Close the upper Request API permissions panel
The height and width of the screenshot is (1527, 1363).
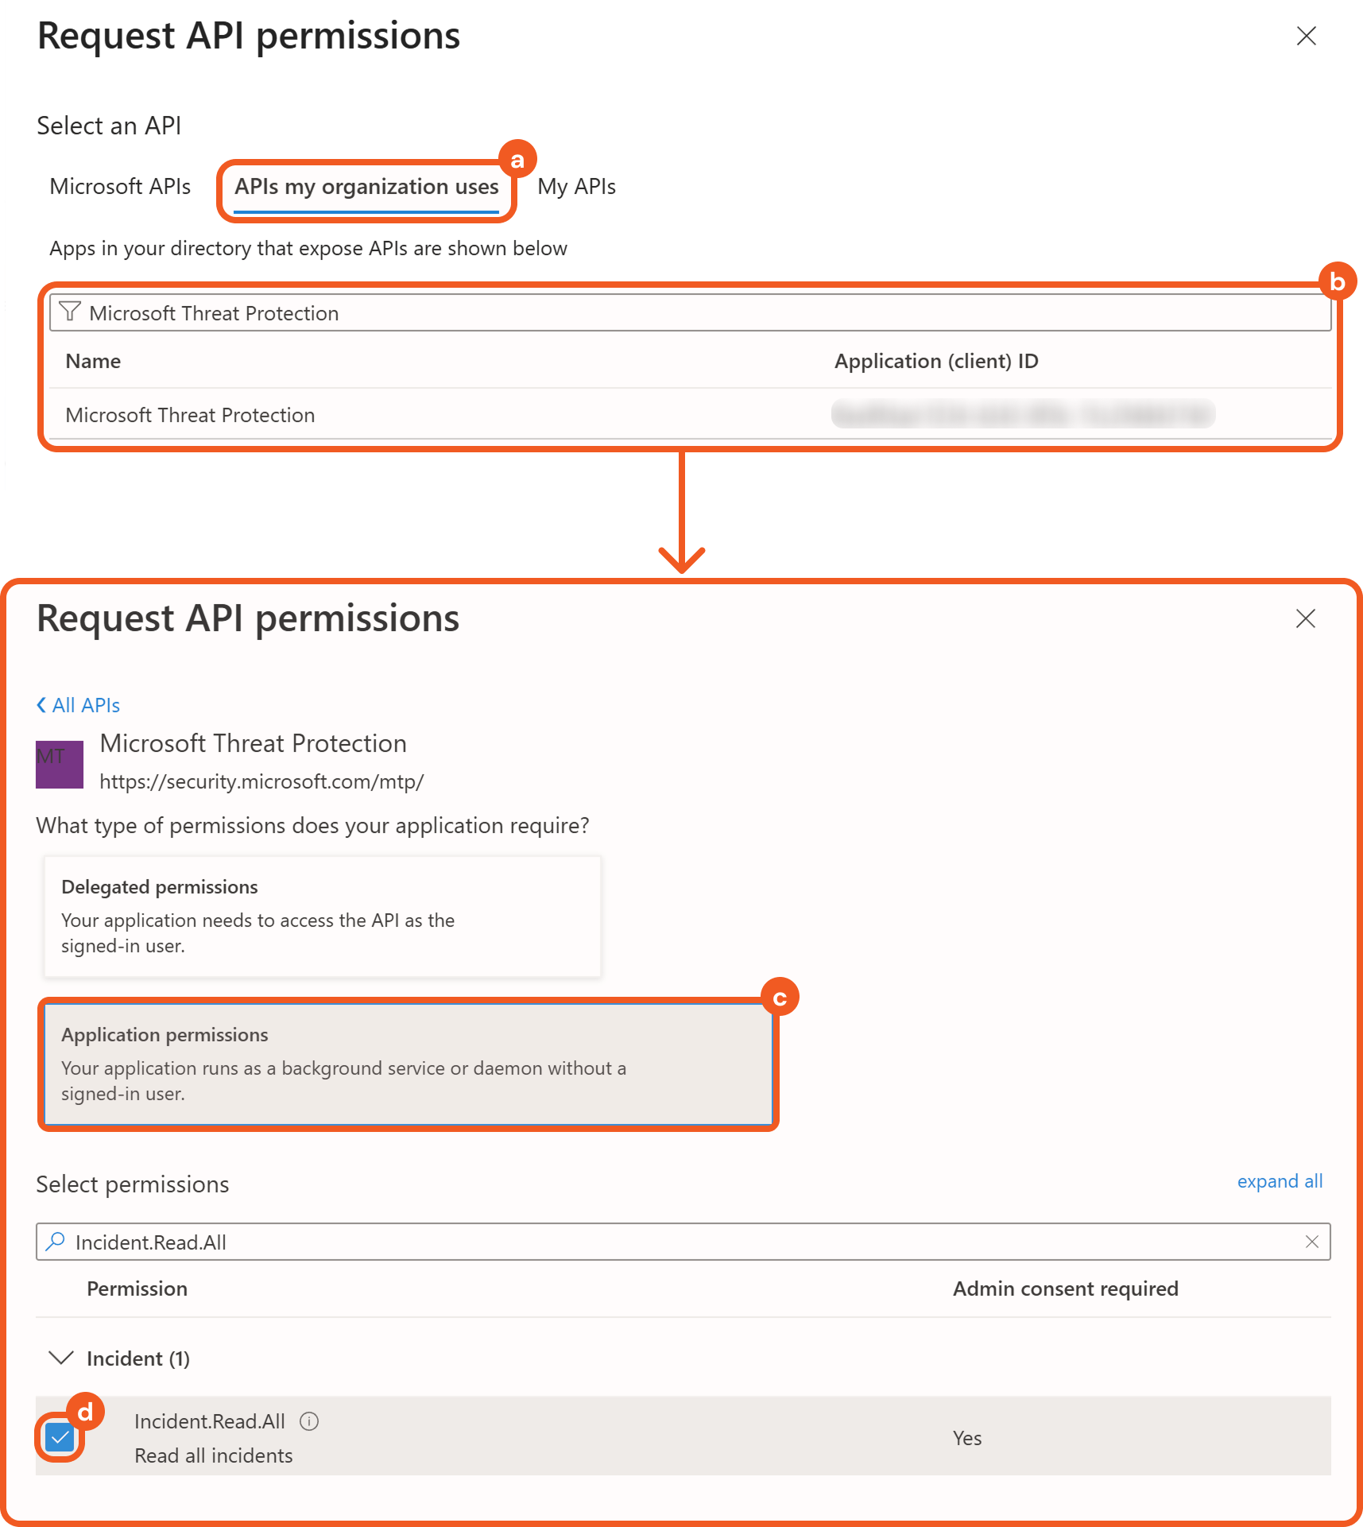1306,37
